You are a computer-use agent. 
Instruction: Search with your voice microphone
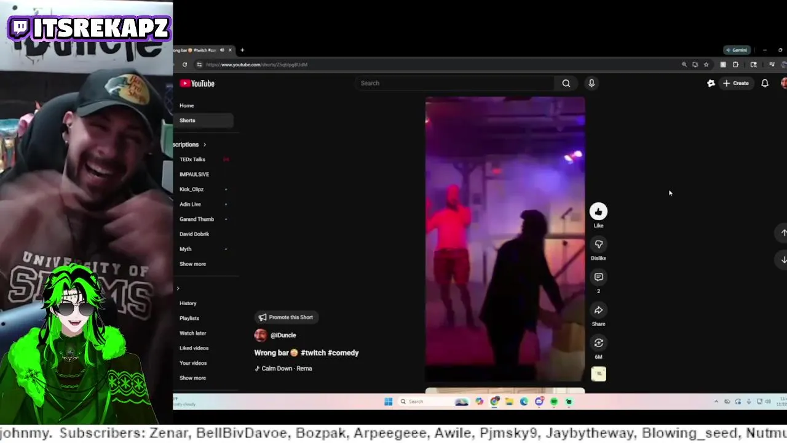[591, 83]
